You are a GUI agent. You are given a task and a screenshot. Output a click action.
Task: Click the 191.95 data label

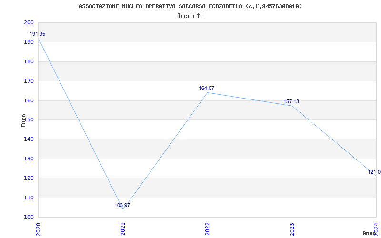pos(38,34)
